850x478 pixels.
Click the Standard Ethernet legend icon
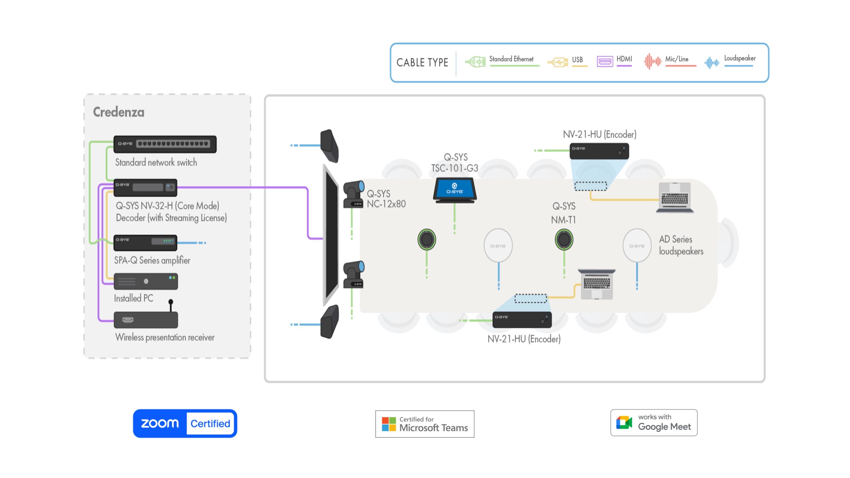tap(475, 62)
